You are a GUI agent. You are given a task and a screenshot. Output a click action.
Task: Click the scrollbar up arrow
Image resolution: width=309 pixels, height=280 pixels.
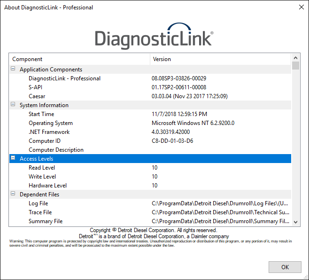(295, 58)
